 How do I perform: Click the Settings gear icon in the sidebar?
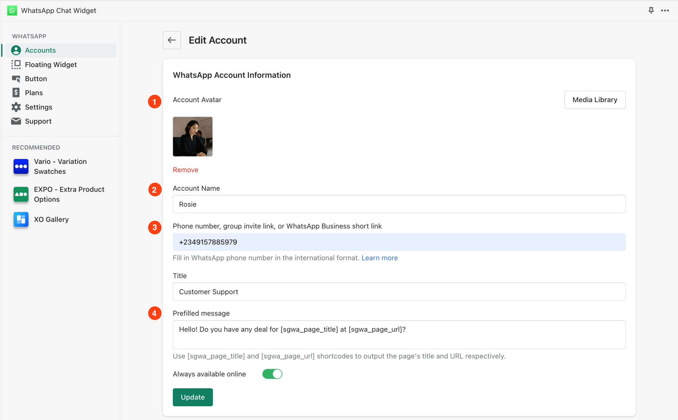16,107
